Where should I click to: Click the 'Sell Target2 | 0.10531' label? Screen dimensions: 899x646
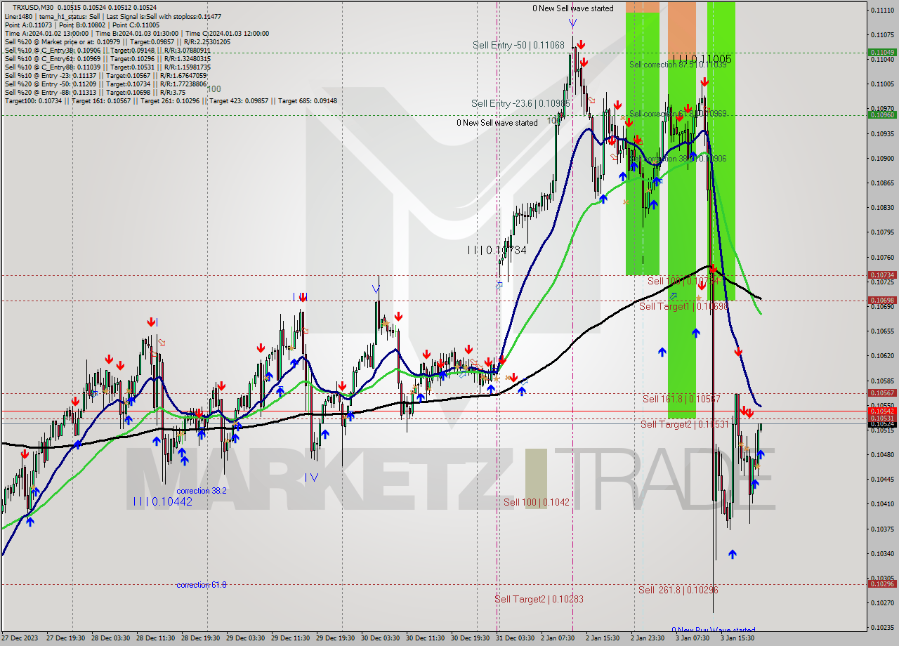pyautogui.click(x=683, y=424)
